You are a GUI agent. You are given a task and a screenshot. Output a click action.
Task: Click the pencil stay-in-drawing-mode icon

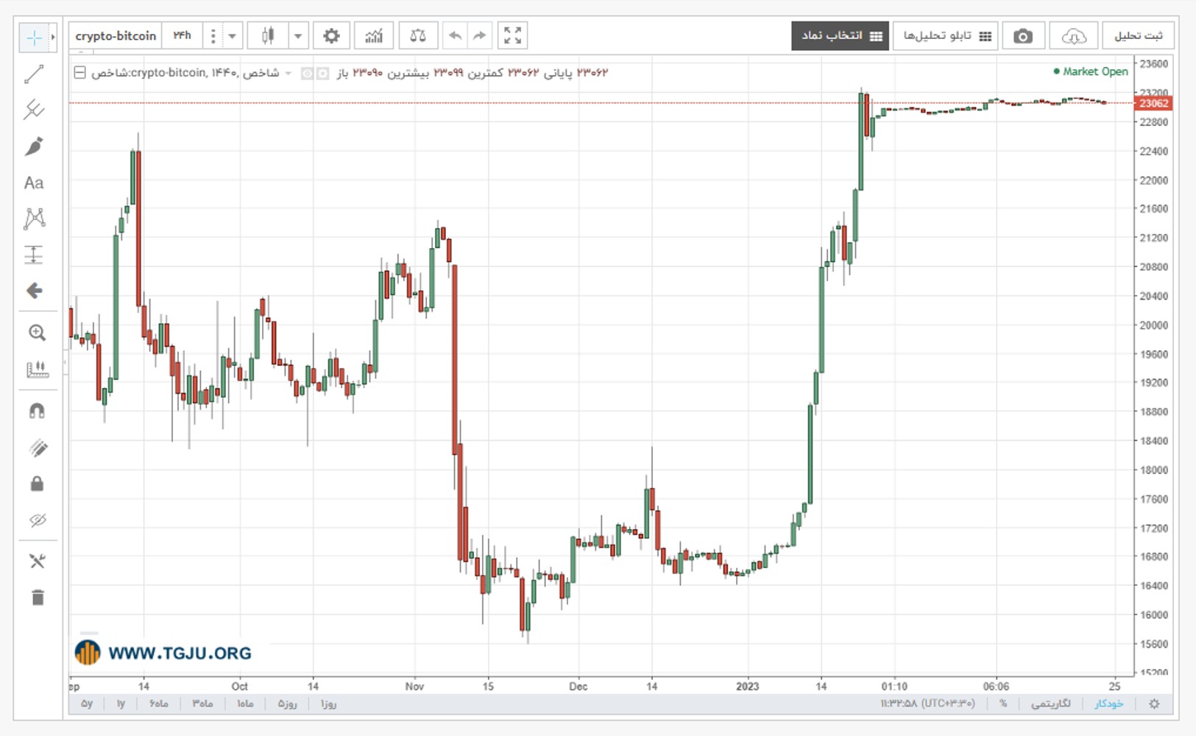pyautogui.click(x=38, y=448)
